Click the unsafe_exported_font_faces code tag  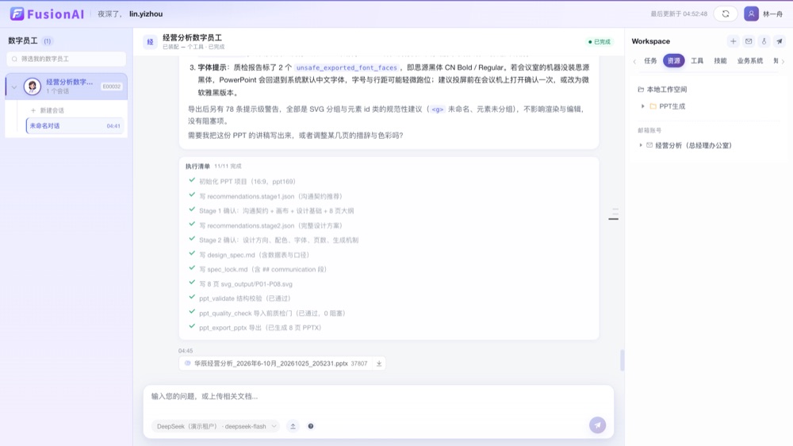click(x=347, y=67)
